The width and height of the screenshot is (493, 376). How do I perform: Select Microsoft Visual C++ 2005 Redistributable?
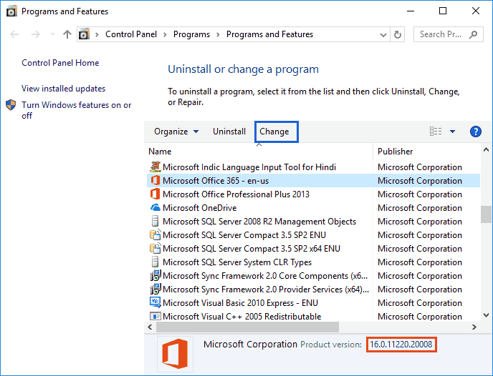(313, 316)
